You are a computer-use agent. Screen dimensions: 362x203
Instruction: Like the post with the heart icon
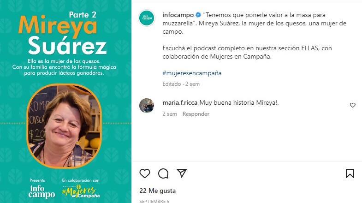[x=145, y=173]
